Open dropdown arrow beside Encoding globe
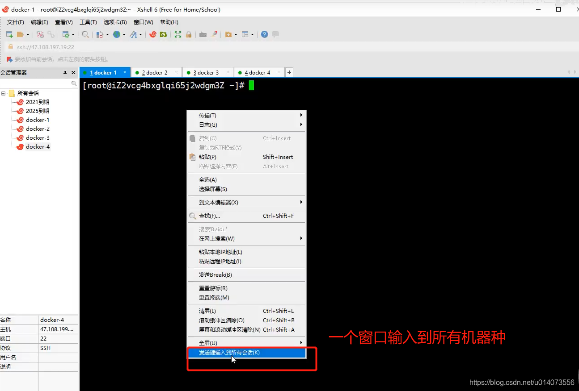 (124, 34)
